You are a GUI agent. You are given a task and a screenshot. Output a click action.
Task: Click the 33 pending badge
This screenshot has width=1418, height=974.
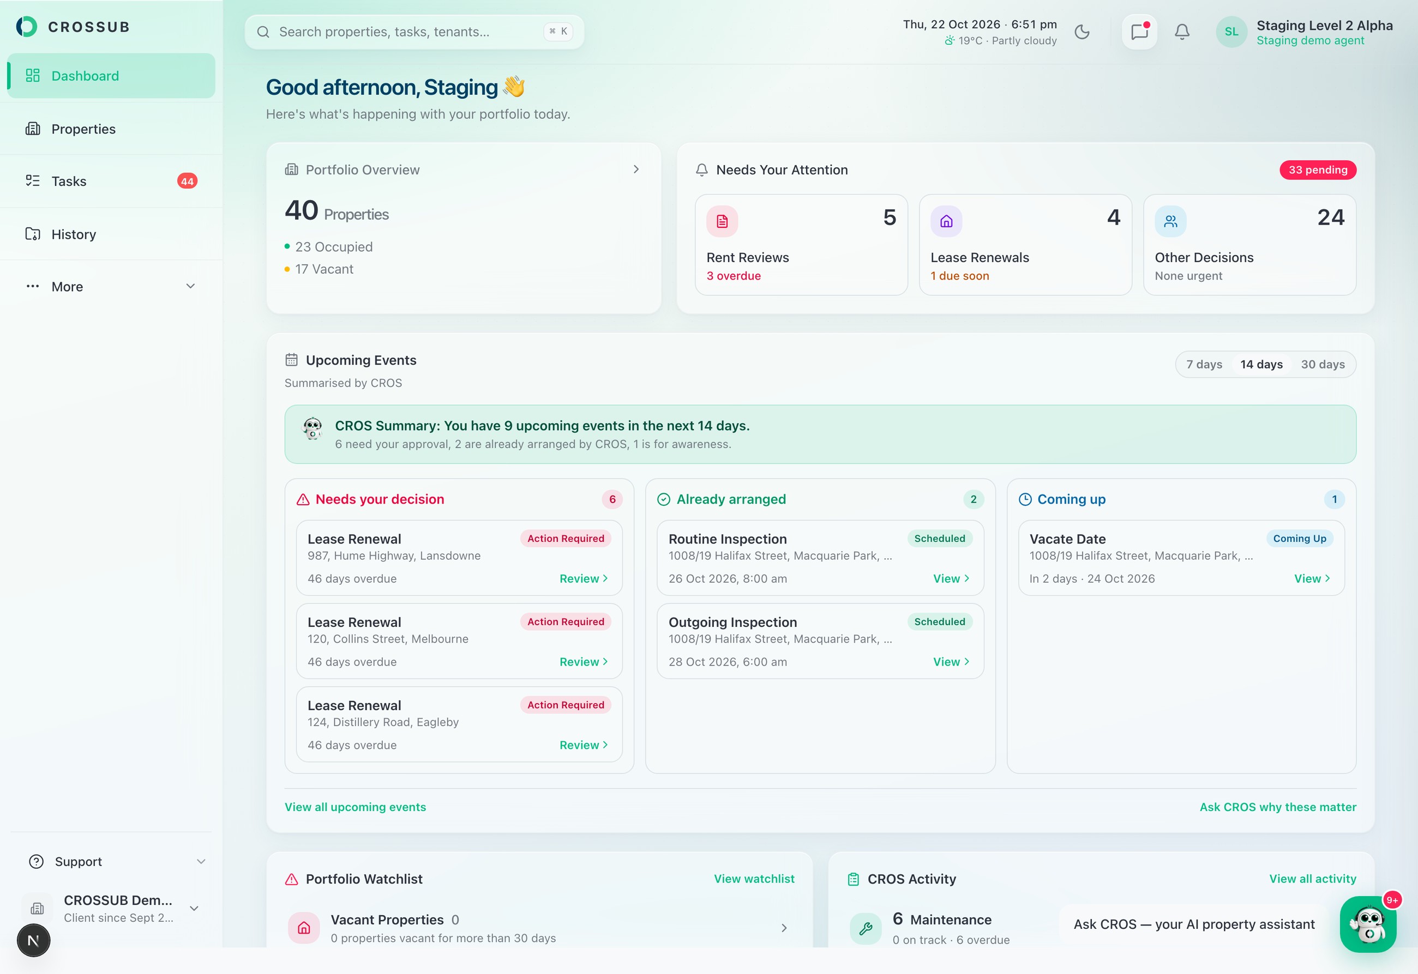tap(1318, 170)
